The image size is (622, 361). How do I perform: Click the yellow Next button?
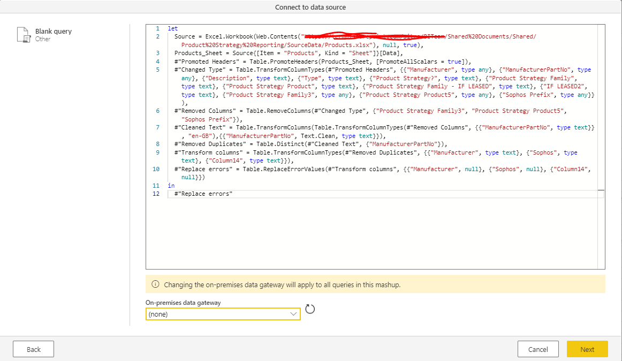pos(587,349)
